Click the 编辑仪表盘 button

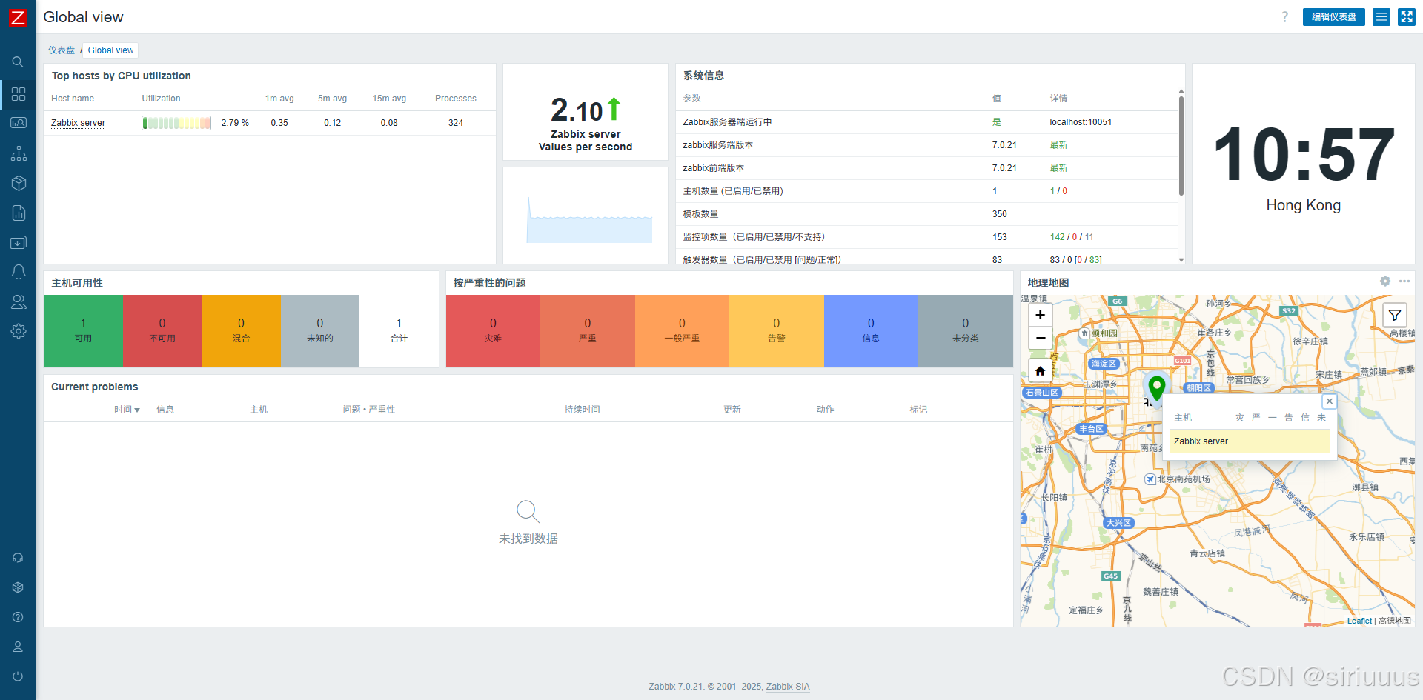(1334, 17)
